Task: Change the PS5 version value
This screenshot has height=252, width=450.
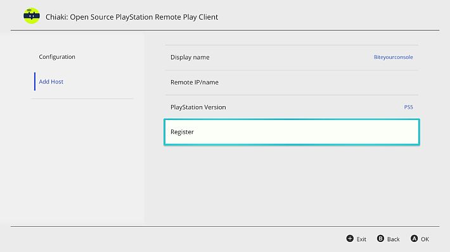Action: tap(408, 107)
